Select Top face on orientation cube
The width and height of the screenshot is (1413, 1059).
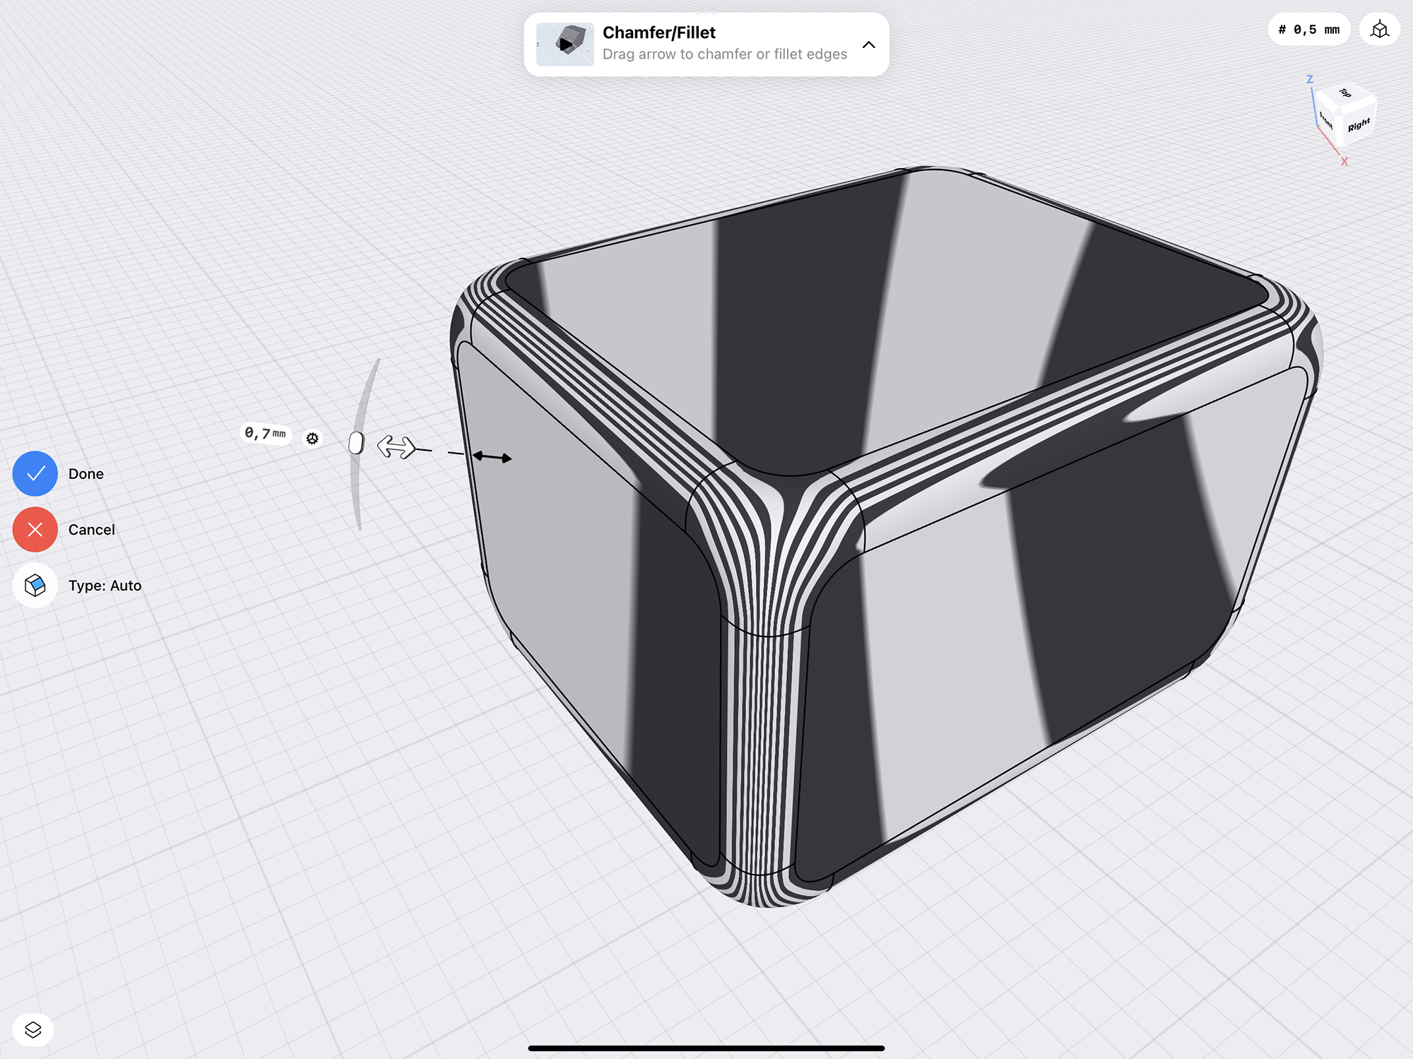1345,93
